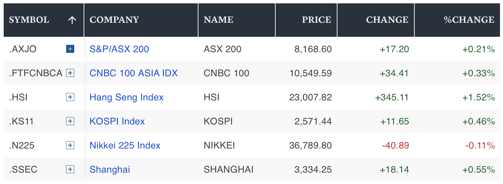Expand the .AXJO row plus icon
Viewport: 503px width, 184px height.
(70, 49)
